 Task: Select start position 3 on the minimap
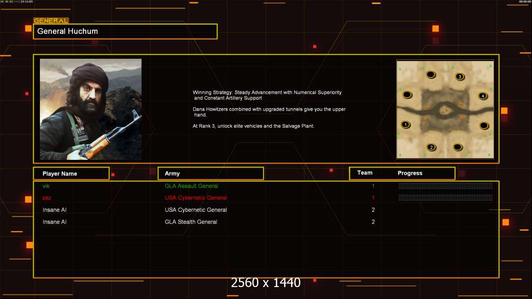pos(460,77)
